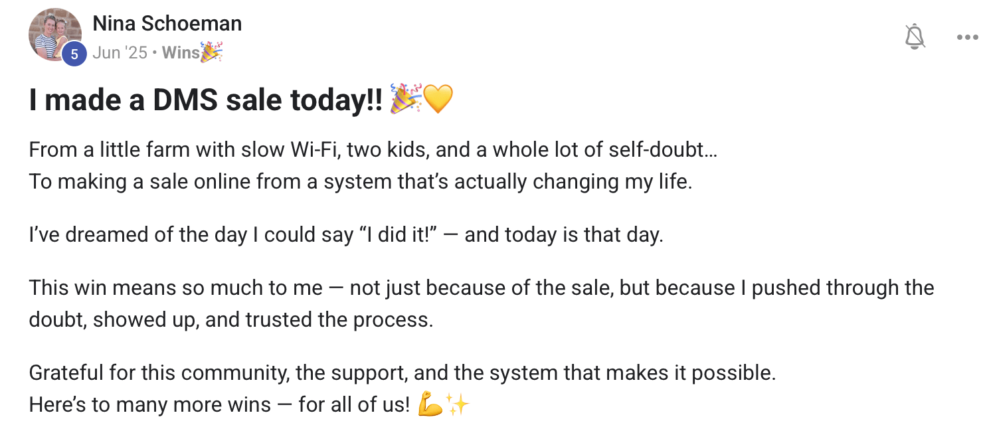Viewport: 987px width, 425px height.
Task: Click the post title about DMS sale
Action: pyautogui.click(x=206, y=100)
